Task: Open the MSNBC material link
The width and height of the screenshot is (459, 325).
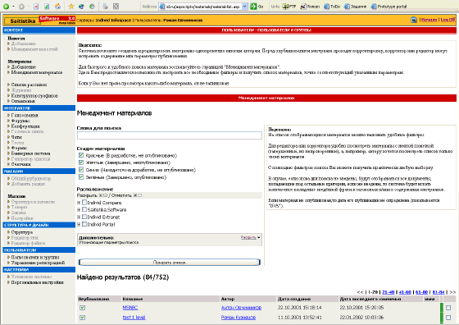Action: pos(130,308)
